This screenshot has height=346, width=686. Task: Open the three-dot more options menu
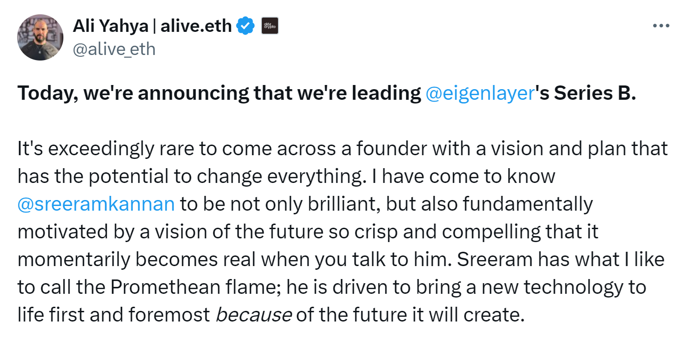click(x=661, y=26)
